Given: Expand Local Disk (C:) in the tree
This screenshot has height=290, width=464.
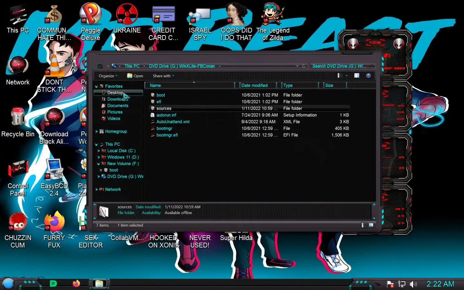Looking at the screenshot, I should click(99, 151).
